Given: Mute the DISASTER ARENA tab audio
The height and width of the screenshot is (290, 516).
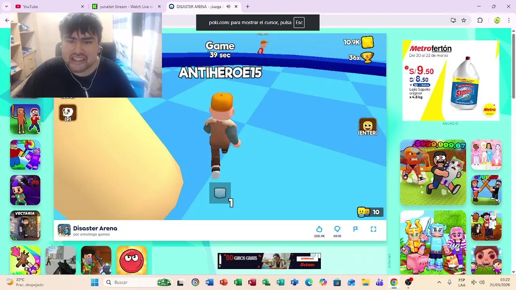Looking at the screenshot, I should pyautogui.click(x=228, y=6).
